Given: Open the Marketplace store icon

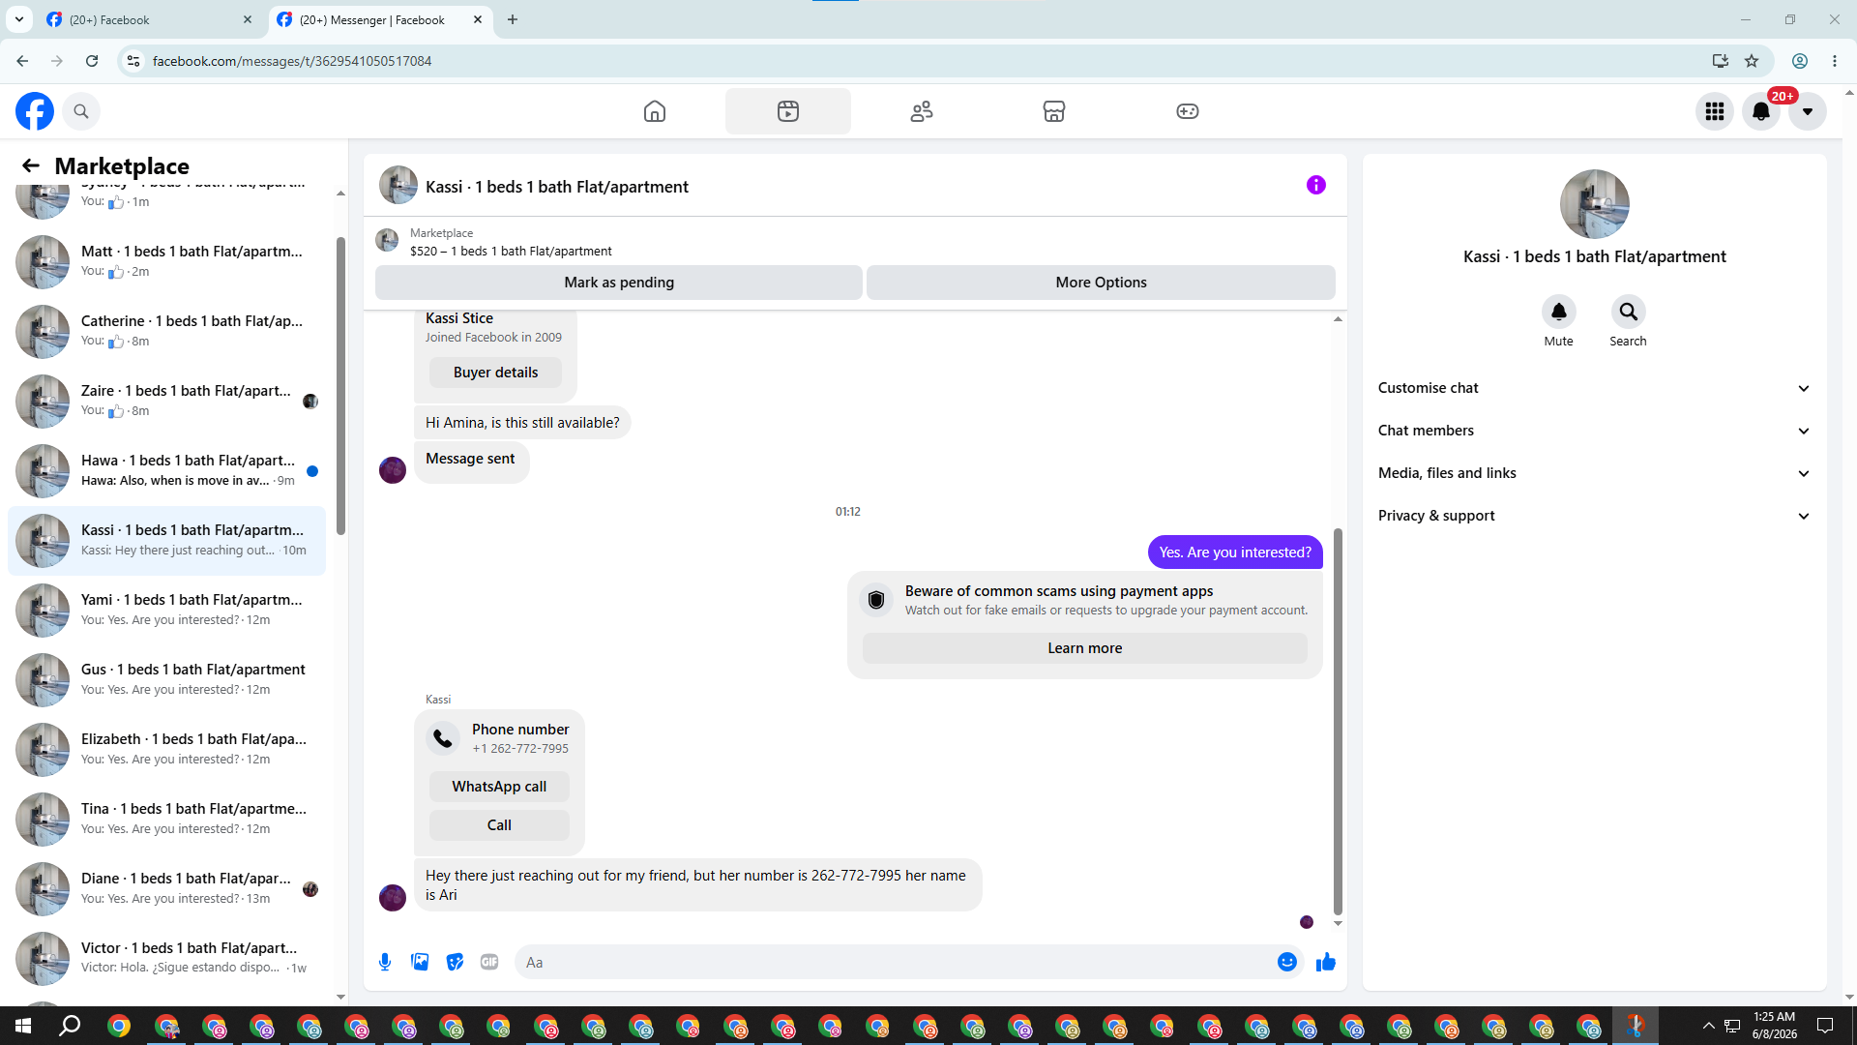Looking at the screenshot, I should pyautogui.click(x=1054, y=111).
